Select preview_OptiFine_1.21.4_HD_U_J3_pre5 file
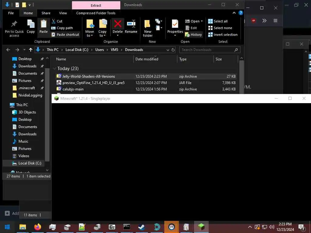This screenshot has width=311, height=233. 146,83
